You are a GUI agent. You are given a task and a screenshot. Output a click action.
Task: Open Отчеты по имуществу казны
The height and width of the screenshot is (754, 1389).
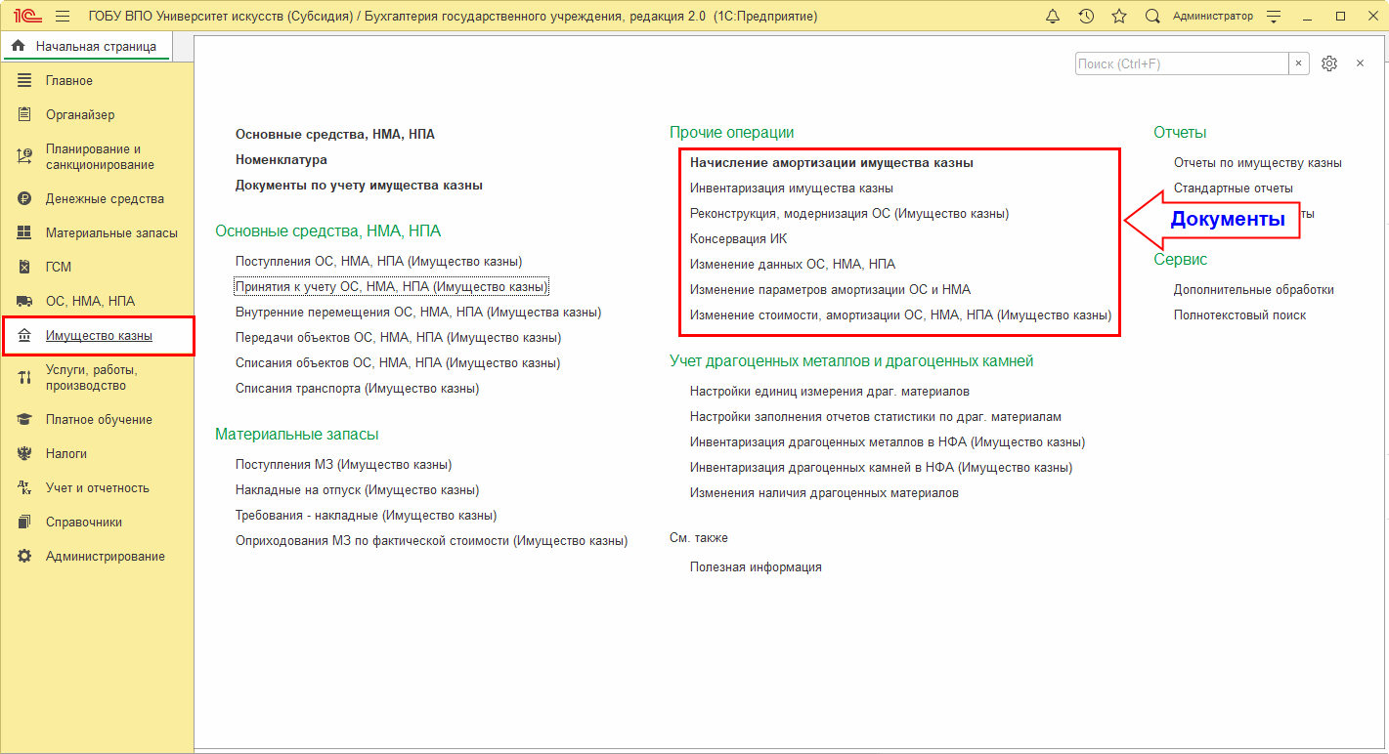(1258, 163)
